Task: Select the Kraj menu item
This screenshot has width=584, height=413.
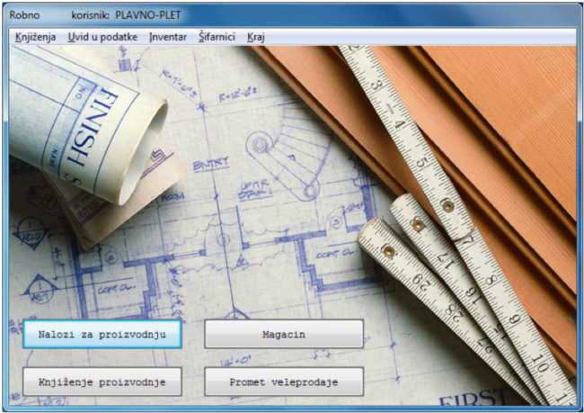Action: click(x=255, y=37)
